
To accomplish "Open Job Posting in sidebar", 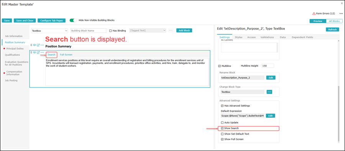I will (11, 81).
